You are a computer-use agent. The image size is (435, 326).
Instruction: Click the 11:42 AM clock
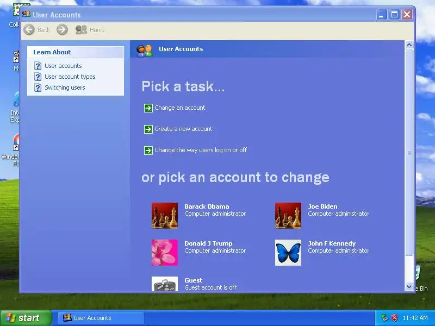(415, 318)
